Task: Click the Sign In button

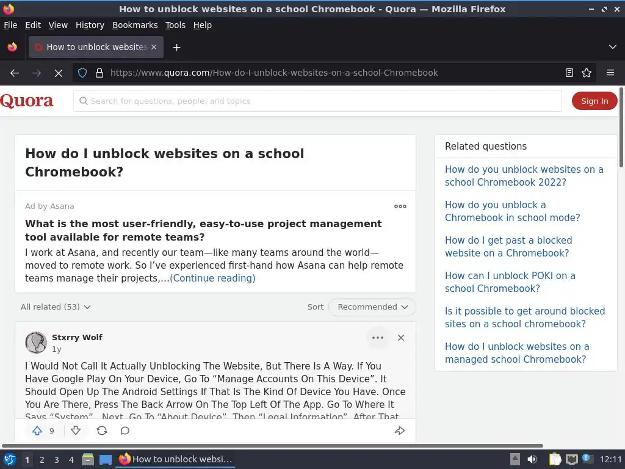Action: pyautogui.click(x=594, y=101)
